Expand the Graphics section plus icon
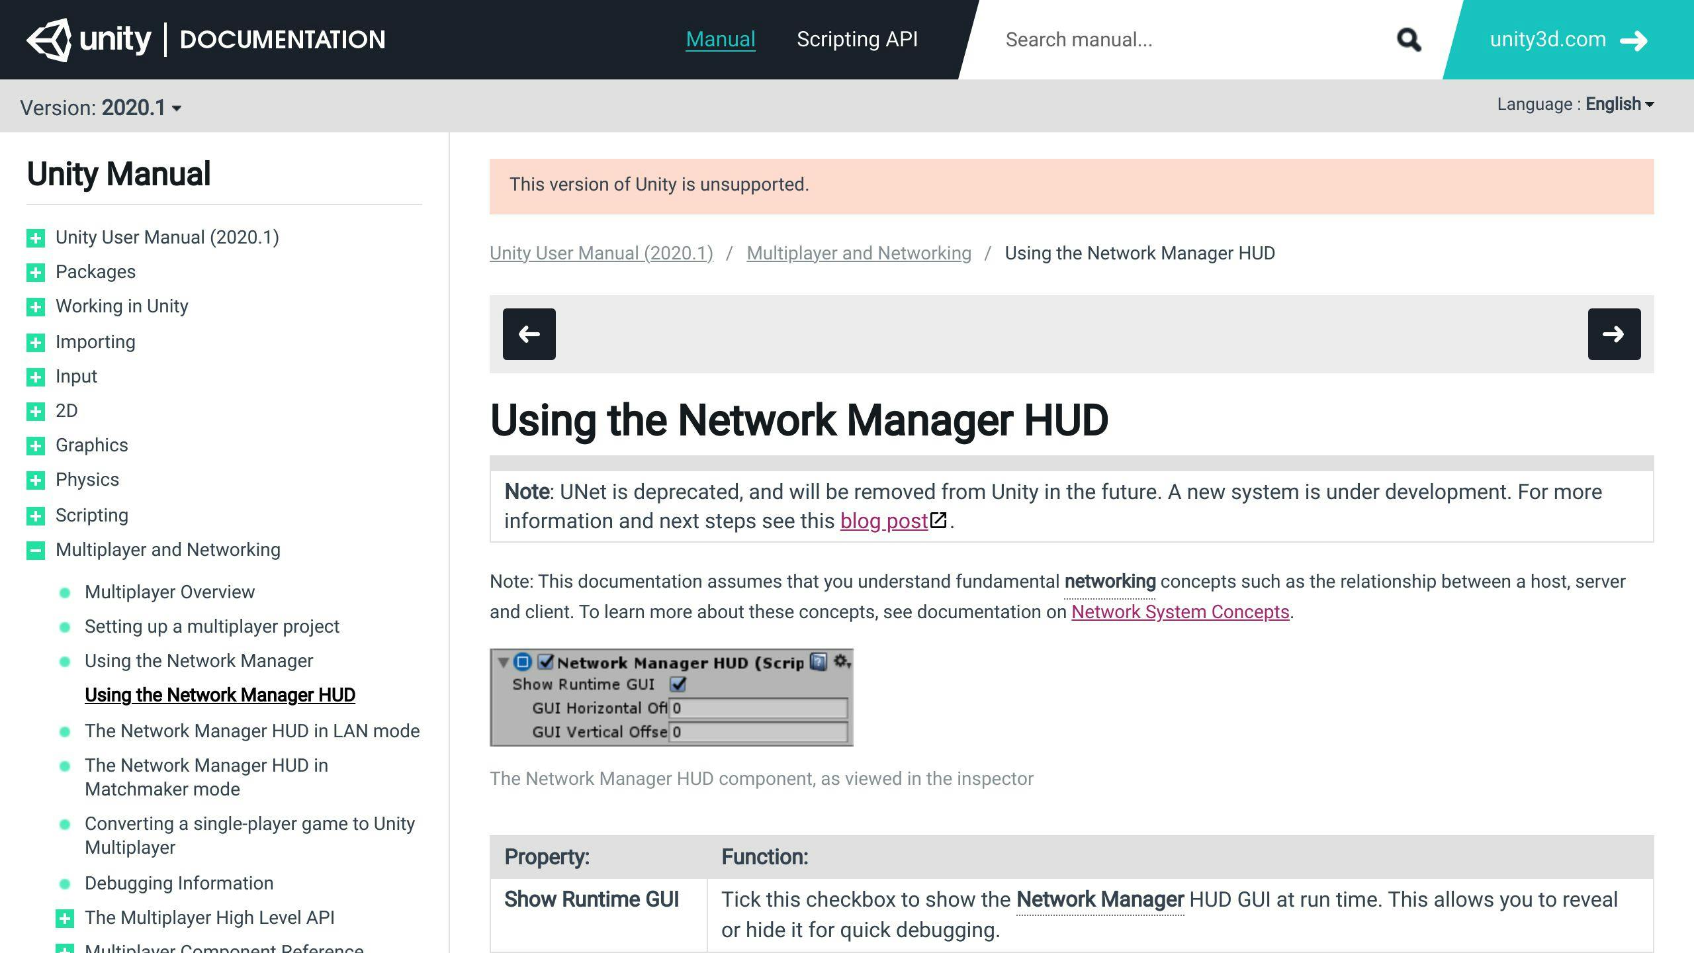 (36, 446)
